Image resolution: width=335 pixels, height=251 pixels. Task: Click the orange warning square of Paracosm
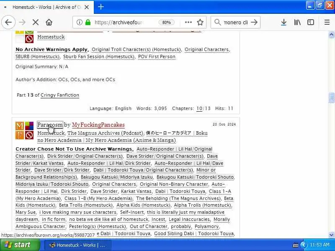click(x=20, y=135)
